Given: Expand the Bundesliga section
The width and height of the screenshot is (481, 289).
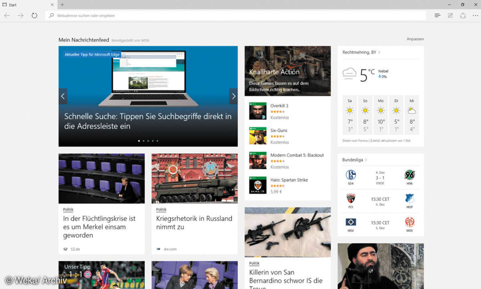Looking at the screenshot, I should 355,160.
